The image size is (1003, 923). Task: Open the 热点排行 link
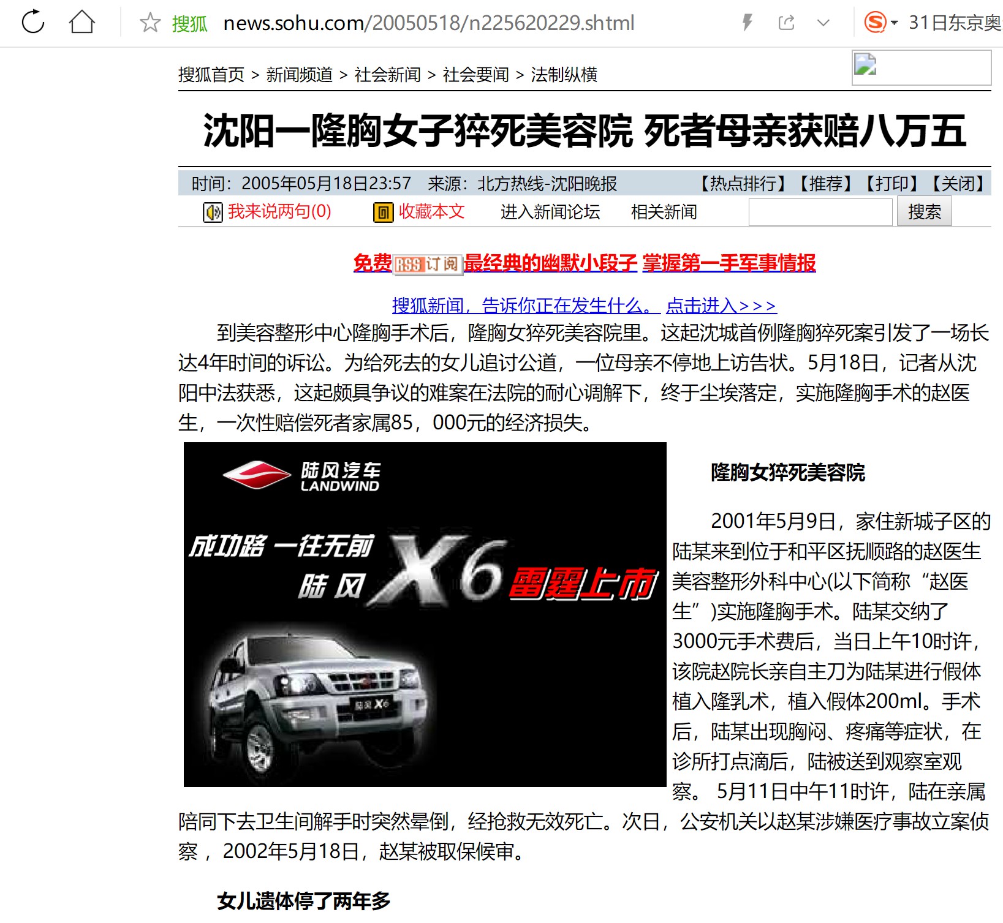743,184
